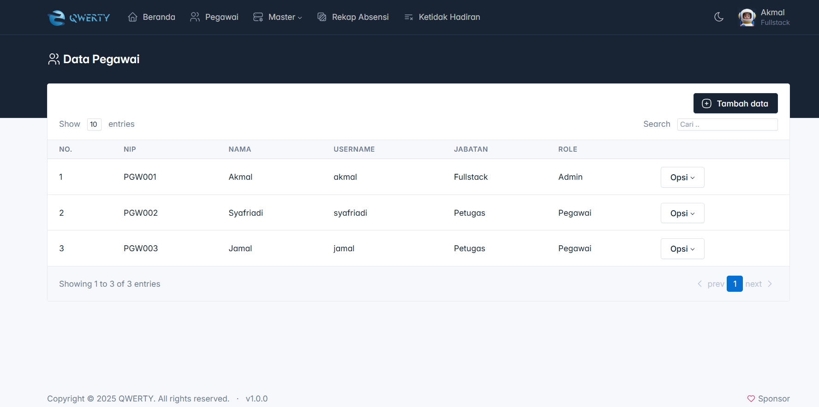This screenshot has height=407, width=819.
Task: Click the Rekap Absensi icon
Action: (322, 17)
